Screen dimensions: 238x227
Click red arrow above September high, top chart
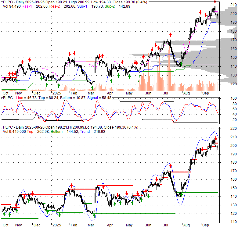coord(215,2)
